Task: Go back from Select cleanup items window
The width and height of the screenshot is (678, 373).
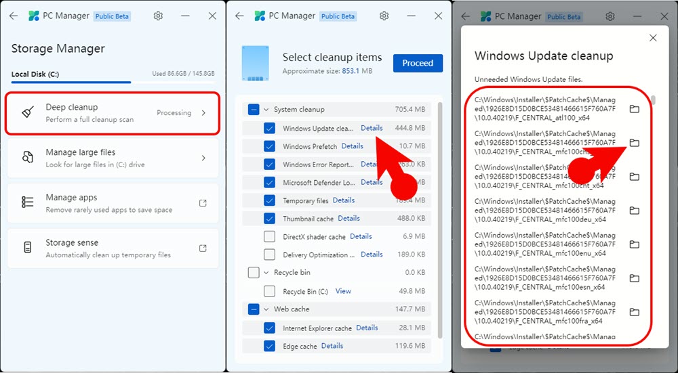Action: coord(239,16)
